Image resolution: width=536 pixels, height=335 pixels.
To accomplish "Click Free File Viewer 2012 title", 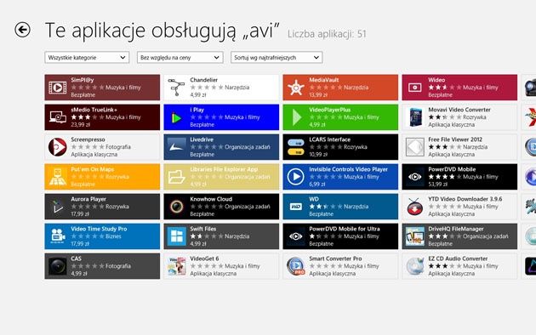I will pos(455,139).
